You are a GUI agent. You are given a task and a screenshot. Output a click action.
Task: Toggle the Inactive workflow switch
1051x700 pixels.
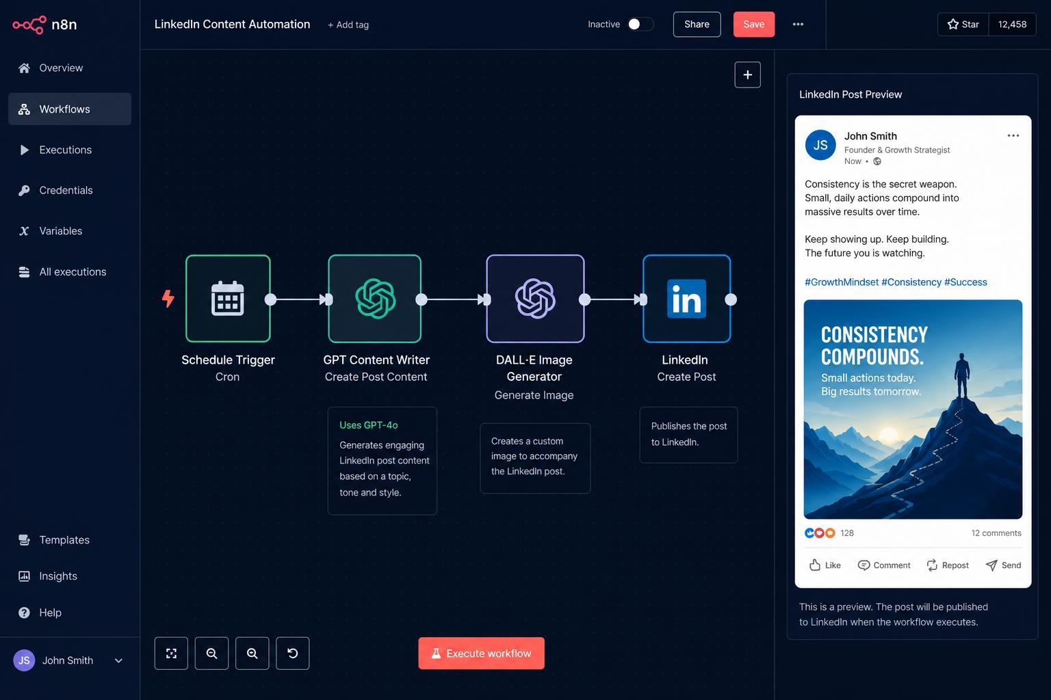pos(640,25)
